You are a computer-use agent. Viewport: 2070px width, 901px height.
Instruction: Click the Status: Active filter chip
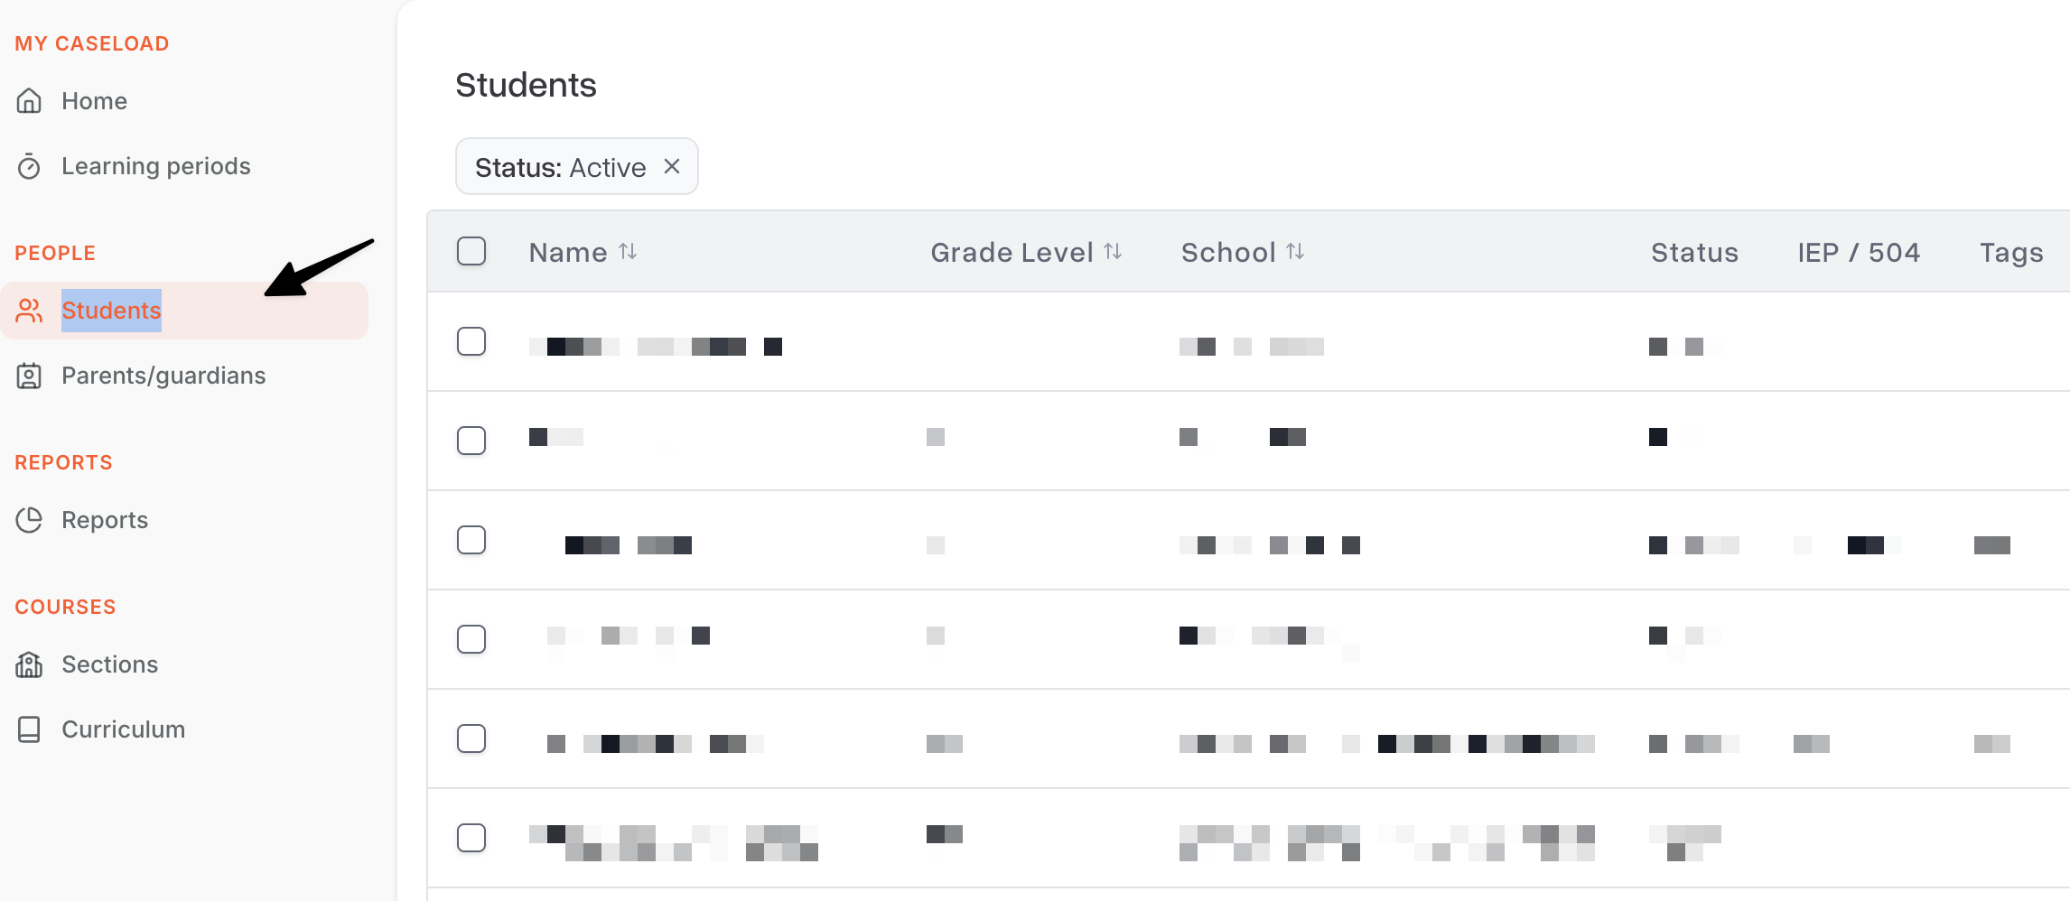[576, 166]
